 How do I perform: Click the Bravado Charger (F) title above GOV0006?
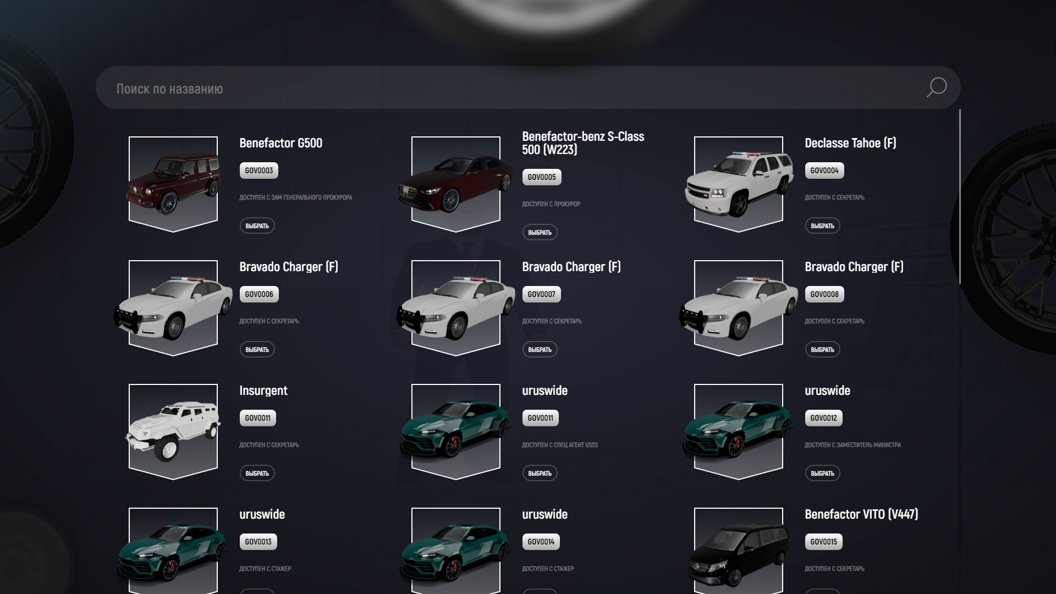[x=289, y=267]
